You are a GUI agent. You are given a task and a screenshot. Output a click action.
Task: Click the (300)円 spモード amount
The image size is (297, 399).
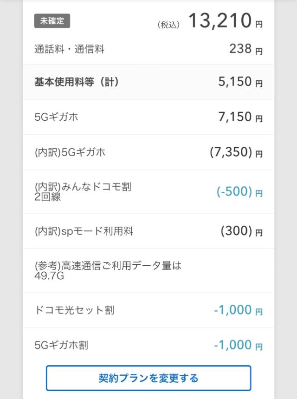pyautogui.click(x=242, y=231)
